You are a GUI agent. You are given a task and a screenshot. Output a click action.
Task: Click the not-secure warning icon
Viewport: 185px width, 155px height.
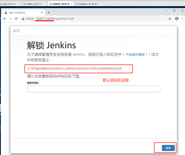(x=23, y=19)
